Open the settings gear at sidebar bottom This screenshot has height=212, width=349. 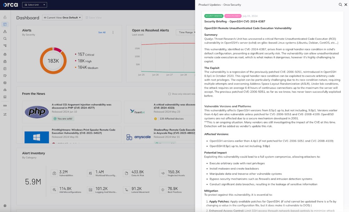5,206
